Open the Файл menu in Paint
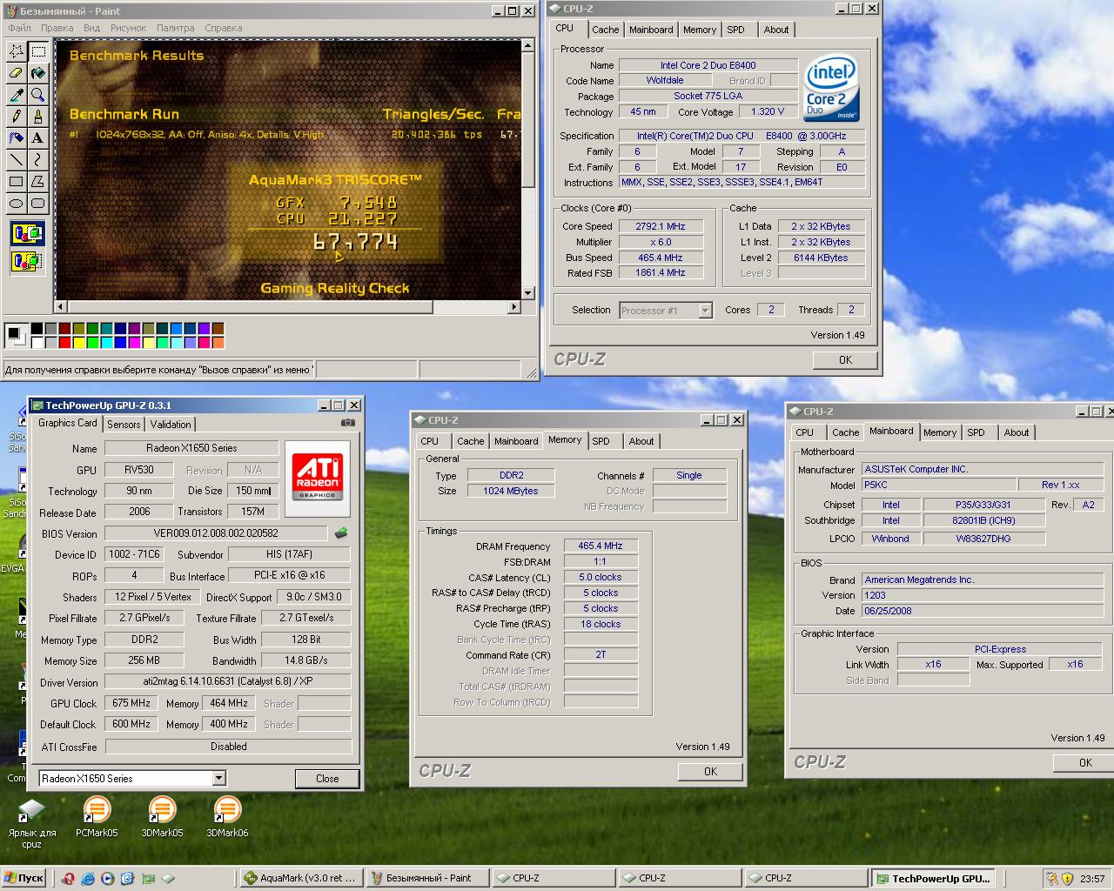The width and height of the screenshot is (1114, 891). tap(19, 28)
